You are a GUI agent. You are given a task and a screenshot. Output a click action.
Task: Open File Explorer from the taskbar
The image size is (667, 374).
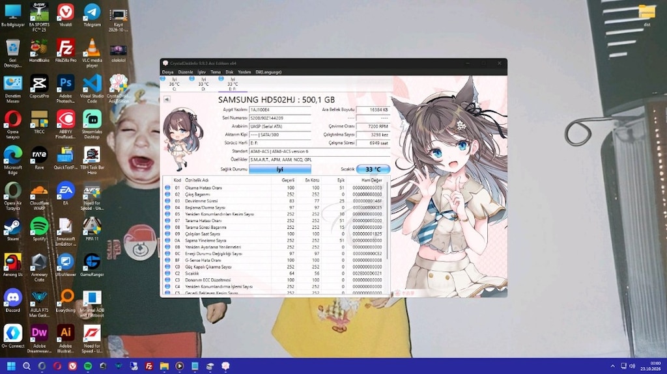pos(164,366)
